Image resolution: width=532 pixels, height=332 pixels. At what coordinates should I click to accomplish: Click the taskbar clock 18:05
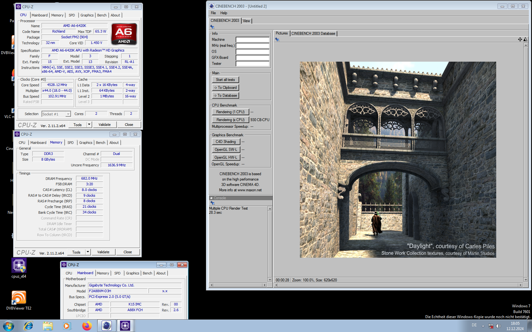pos(515,323)
